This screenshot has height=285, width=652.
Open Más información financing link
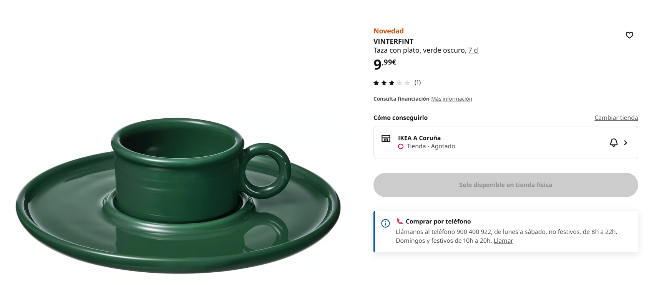point(451,99)
